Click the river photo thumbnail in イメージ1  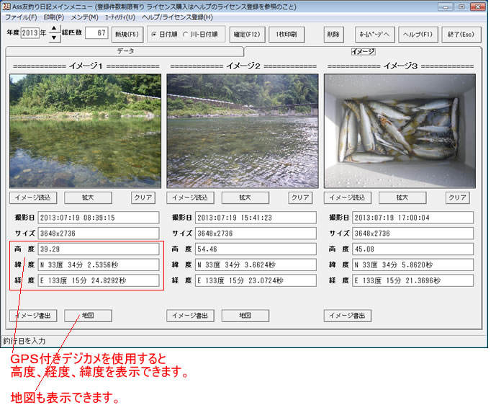click(x=85, y=130)
